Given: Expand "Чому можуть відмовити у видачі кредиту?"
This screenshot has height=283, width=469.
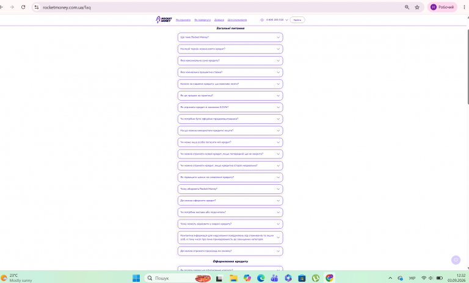Looking at the screenshot, I should coord(230,224).
